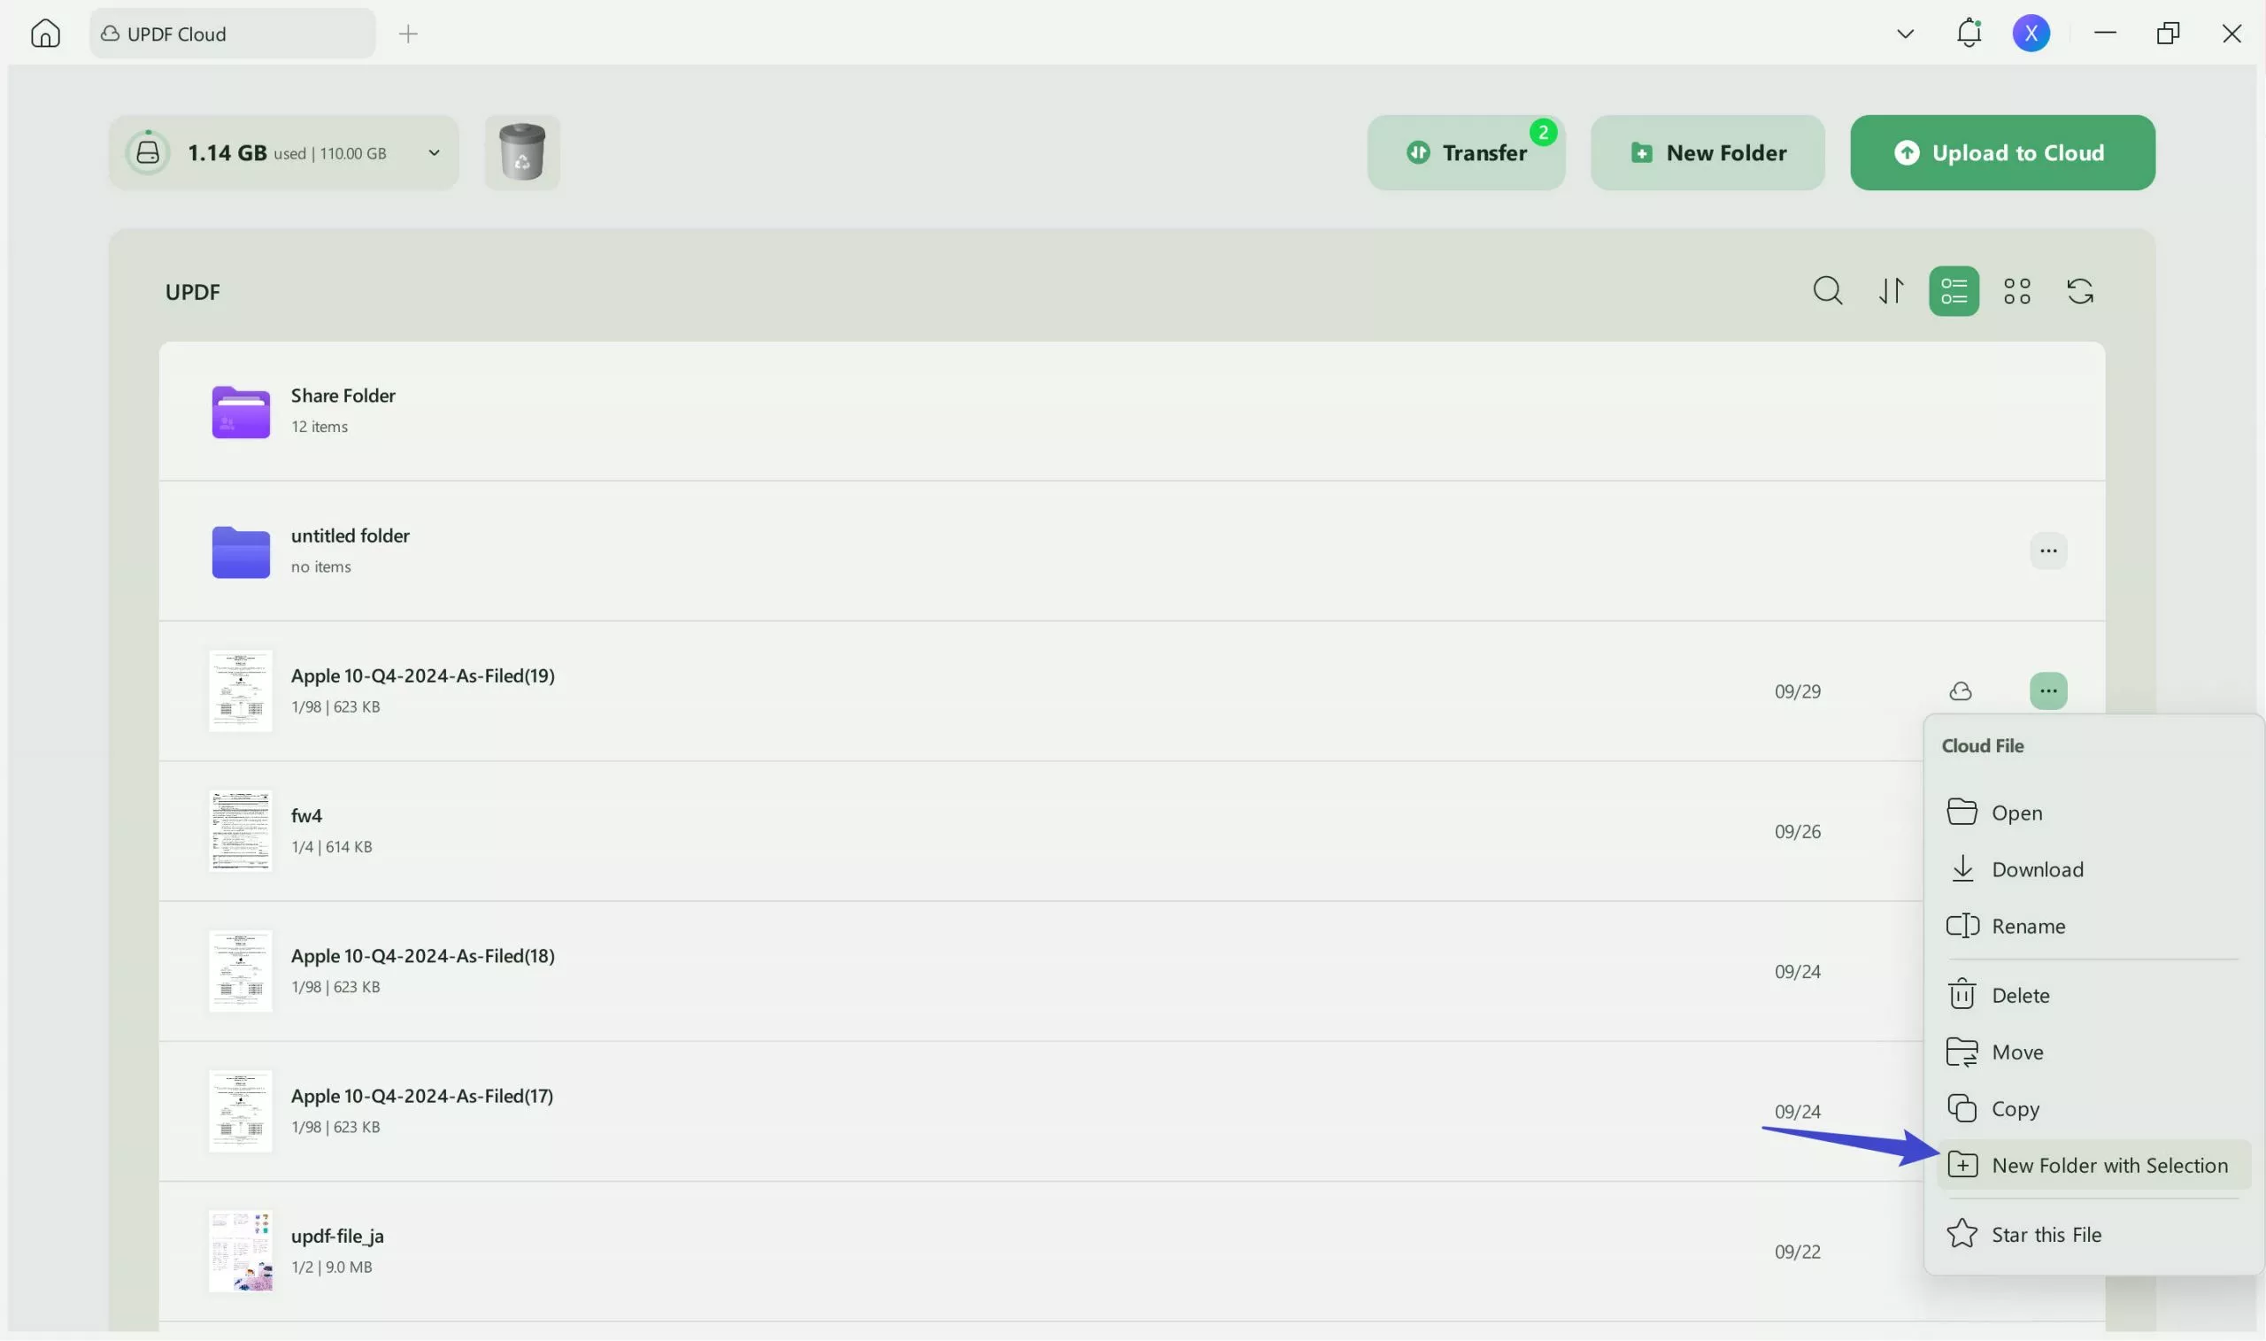
Task: Click the Upload to Cloud button
Action: click(2001, 152)
